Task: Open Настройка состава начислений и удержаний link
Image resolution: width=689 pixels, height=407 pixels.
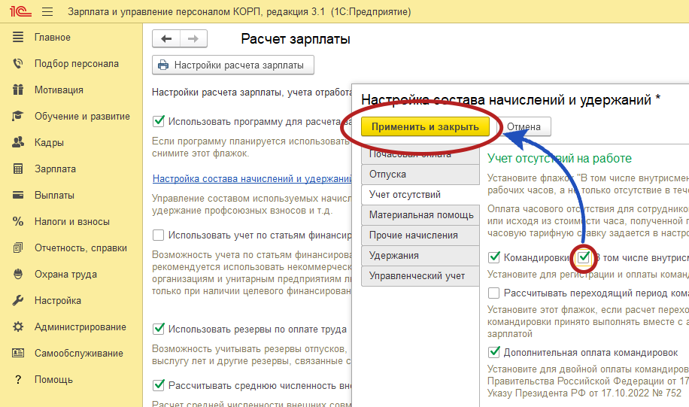Action: tap(252, 179)
